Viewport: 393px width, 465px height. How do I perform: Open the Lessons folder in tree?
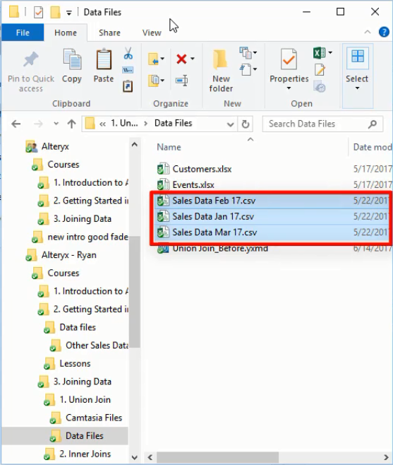(75, 363)
